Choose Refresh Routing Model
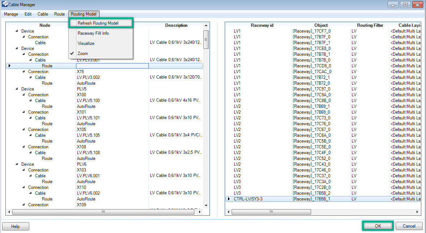The image size is (426, 233). pos(98,23)
